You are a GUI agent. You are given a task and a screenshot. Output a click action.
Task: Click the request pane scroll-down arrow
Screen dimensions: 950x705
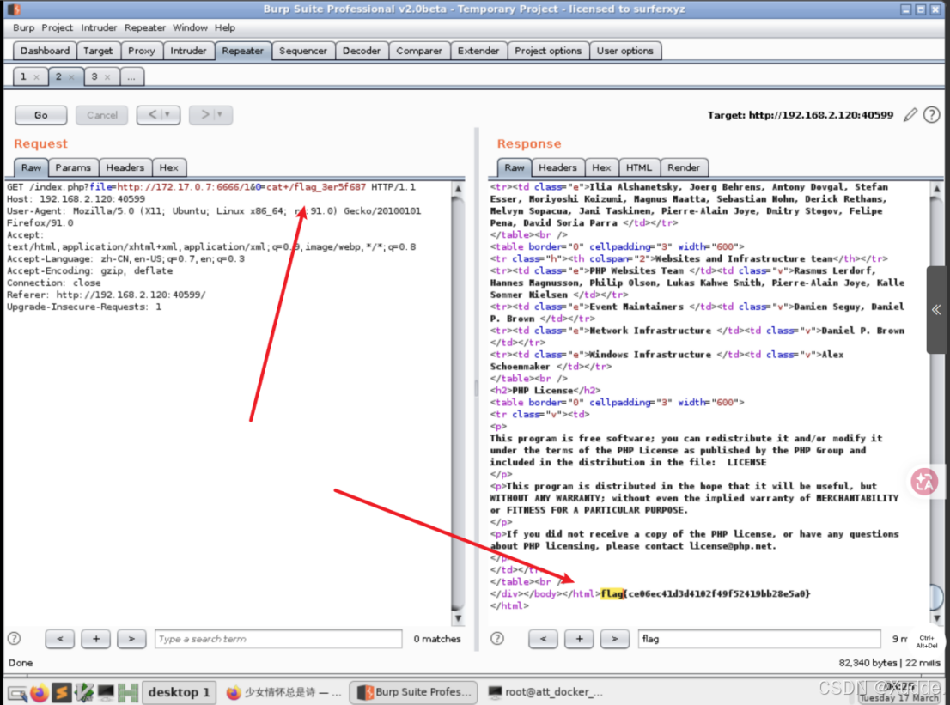click(x=458, y=618)
